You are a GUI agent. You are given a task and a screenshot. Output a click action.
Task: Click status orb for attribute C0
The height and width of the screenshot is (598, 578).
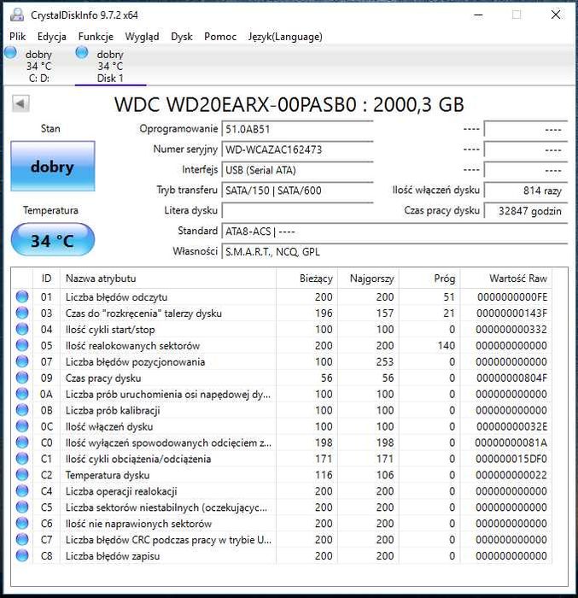click(x=22, y=443)
